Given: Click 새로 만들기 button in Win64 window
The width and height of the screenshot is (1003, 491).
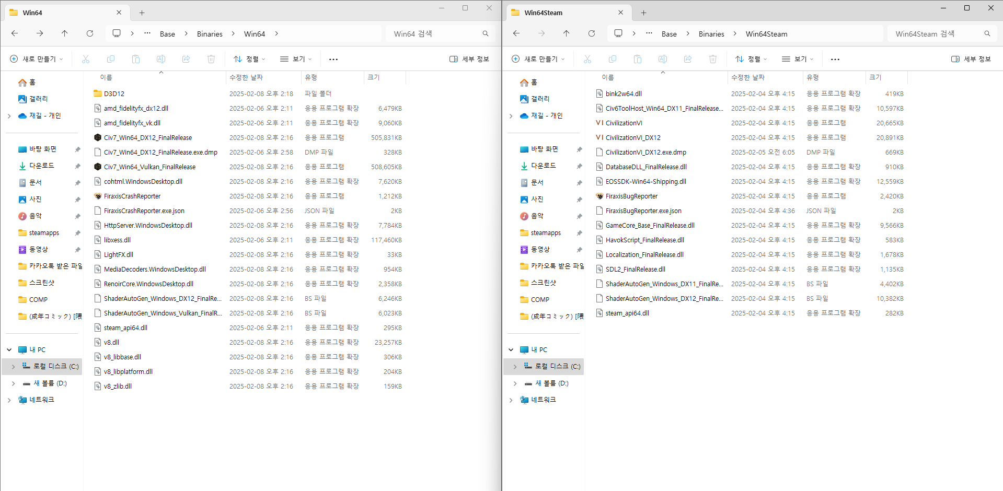Looking at the screenshot, I should coord(37,59).
